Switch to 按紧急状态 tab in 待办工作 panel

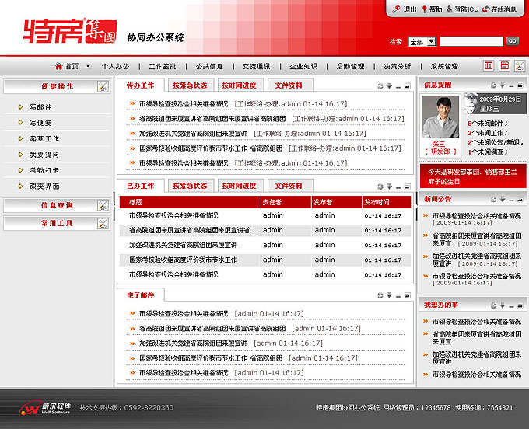190,85
